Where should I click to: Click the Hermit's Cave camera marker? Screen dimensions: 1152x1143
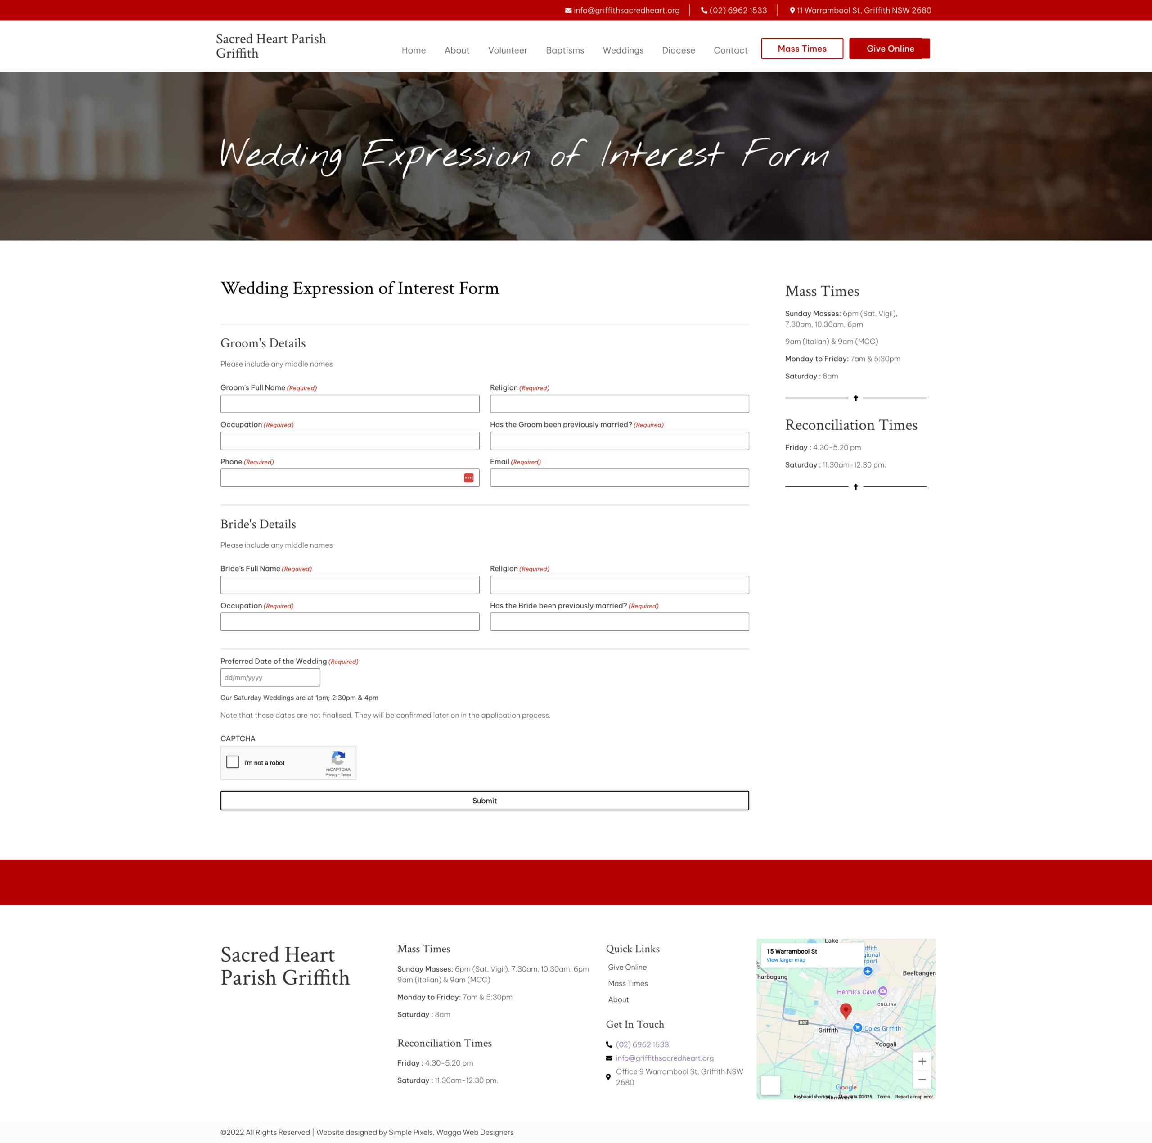pyautogui.click(x=882, y=991)
